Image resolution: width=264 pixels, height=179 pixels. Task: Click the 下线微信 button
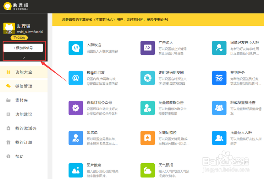tap(19, 38)
